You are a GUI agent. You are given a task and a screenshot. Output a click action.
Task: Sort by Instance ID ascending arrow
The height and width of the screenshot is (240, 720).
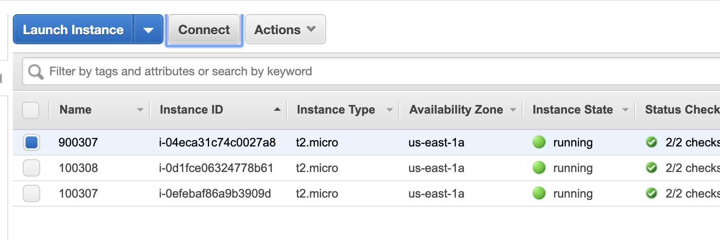coord(277,110)
